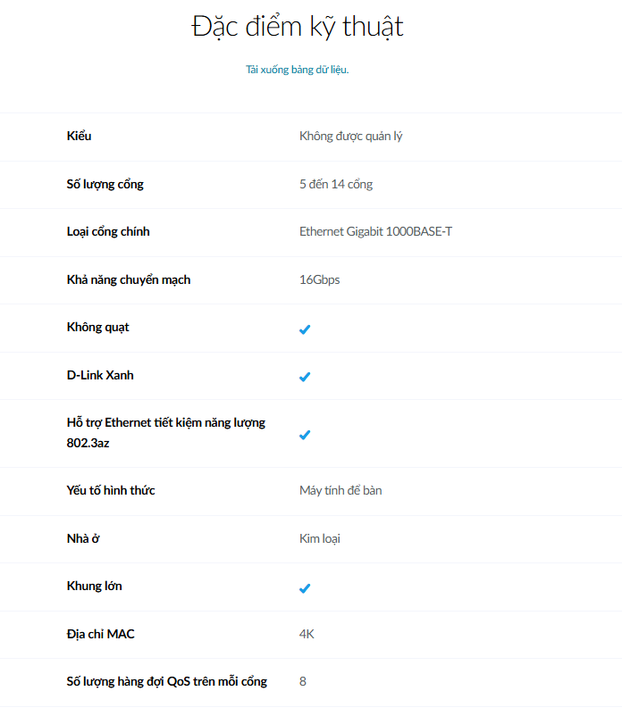The image size is (622, 716).
Task: Open the 'Tải xuống bảng dữ liệu' link
Action: (x=297, y=70)
